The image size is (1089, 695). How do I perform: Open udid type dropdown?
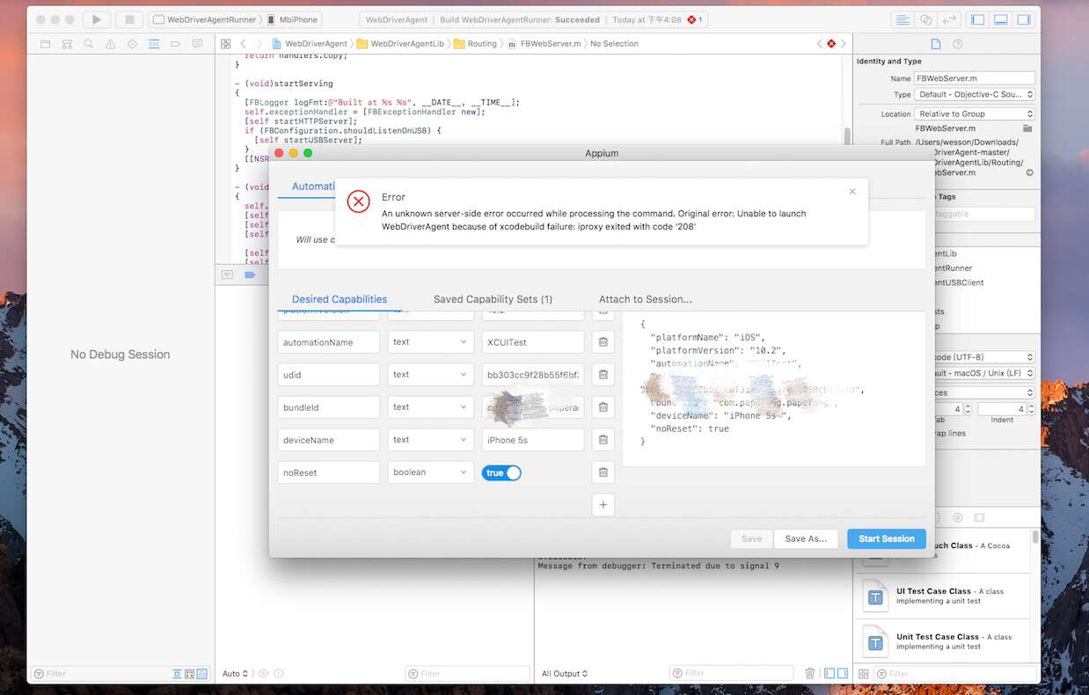pyautogui.click(x=431, y=375)
